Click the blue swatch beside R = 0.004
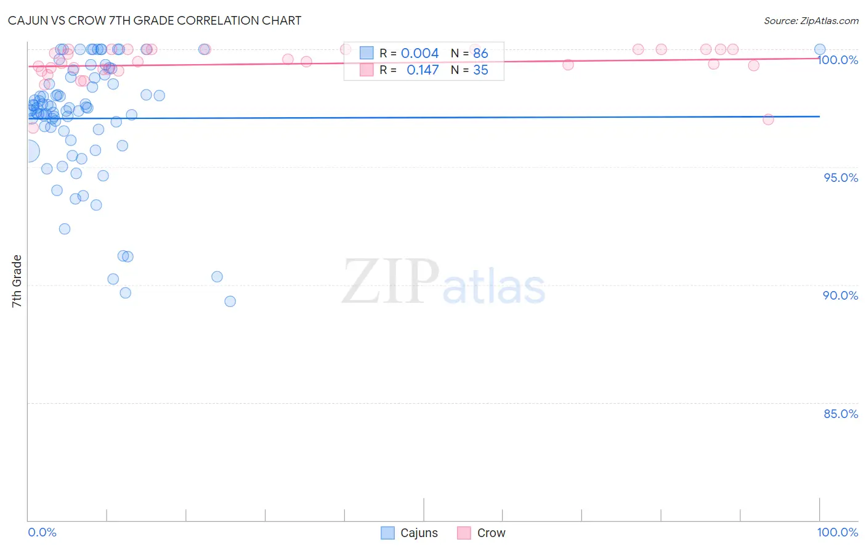 [366, 53]
